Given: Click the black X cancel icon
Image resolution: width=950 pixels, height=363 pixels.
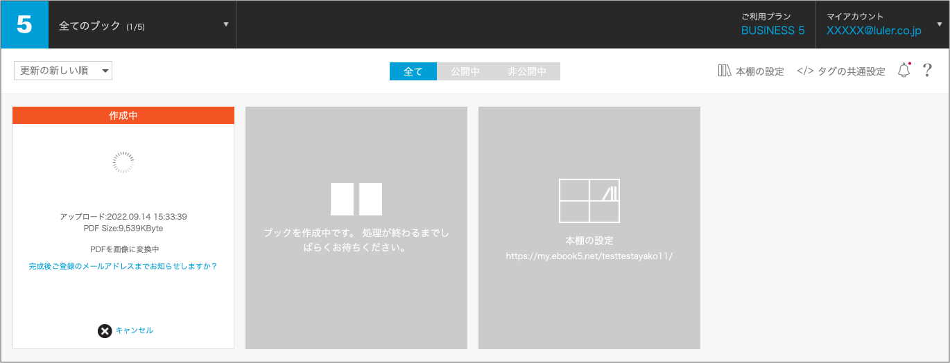Looking at the screenshot, I should (105, 331).
